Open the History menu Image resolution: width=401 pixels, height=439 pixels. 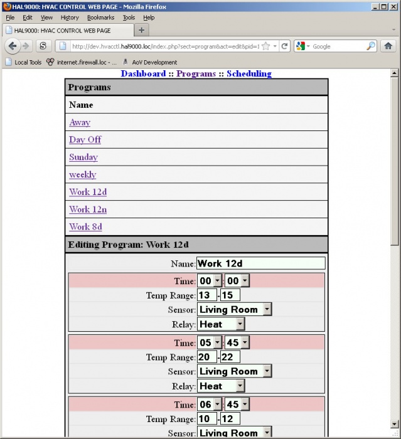coord(70,18)
